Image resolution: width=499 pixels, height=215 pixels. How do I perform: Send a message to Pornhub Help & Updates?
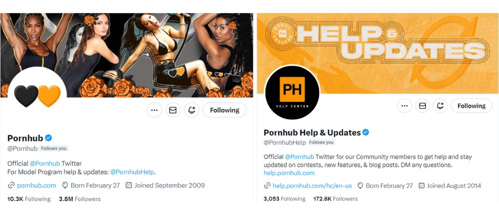pos(422,106)
